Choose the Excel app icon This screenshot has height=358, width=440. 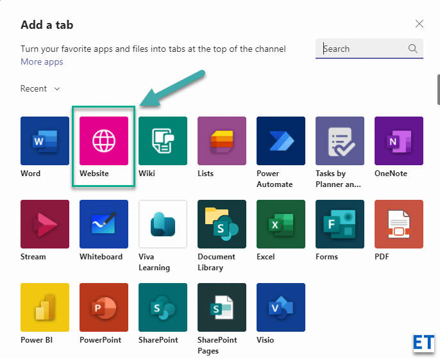pos(281,224)
